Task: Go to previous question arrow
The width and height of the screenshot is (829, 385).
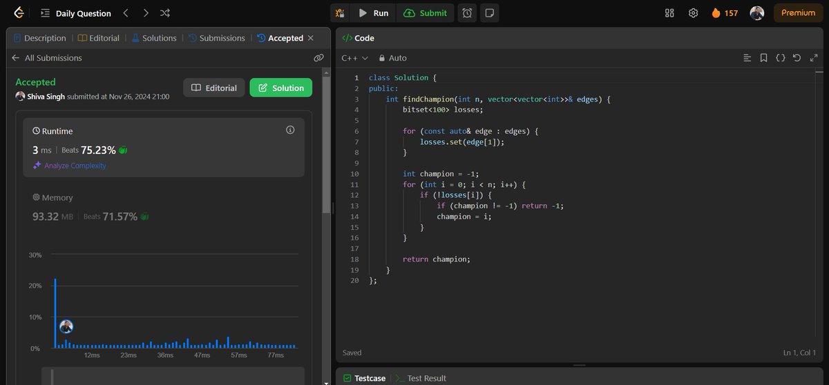Action: pos(125,13)
